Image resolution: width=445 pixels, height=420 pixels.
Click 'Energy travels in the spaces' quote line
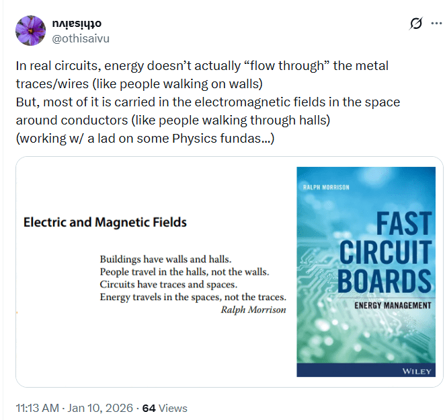[x=193, y=297]
